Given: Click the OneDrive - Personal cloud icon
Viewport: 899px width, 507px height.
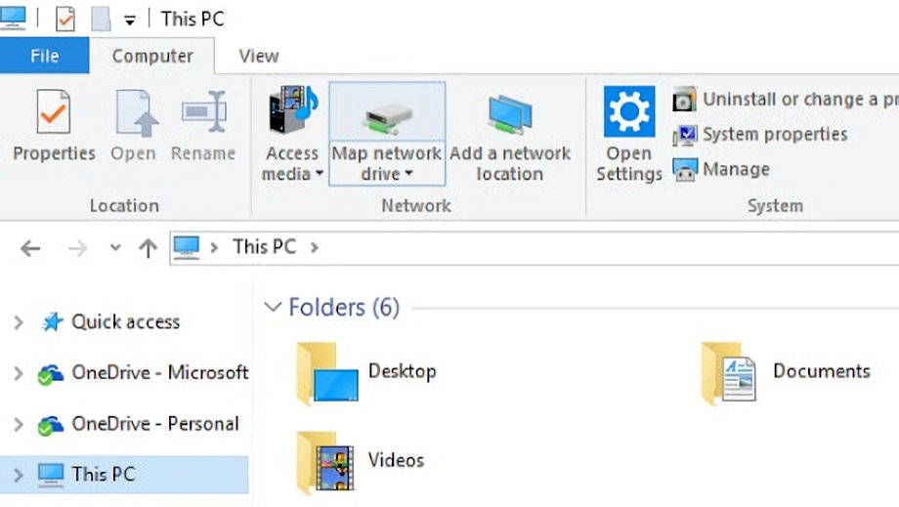Looking at the screenshot, I should pos(51,426).
